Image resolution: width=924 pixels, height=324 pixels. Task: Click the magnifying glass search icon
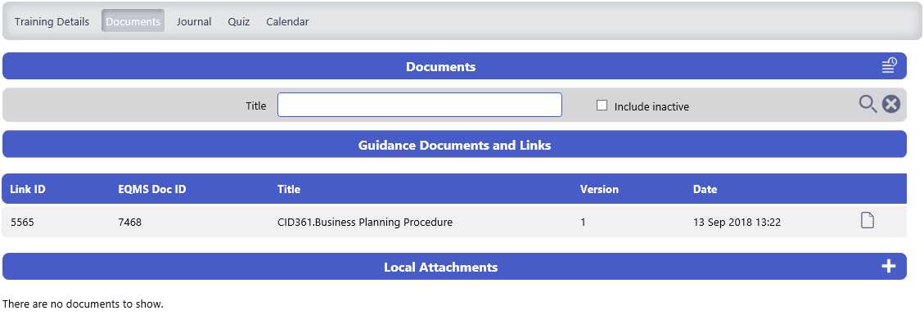pos(868,104)
